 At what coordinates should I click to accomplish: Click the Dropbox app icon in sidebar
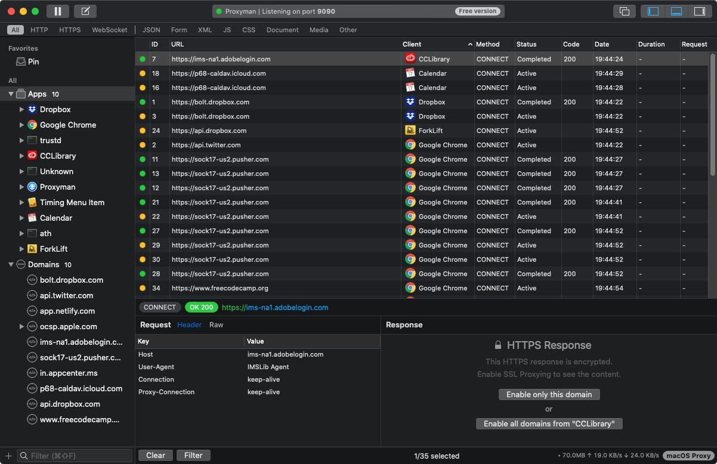[x=32, y=109]
